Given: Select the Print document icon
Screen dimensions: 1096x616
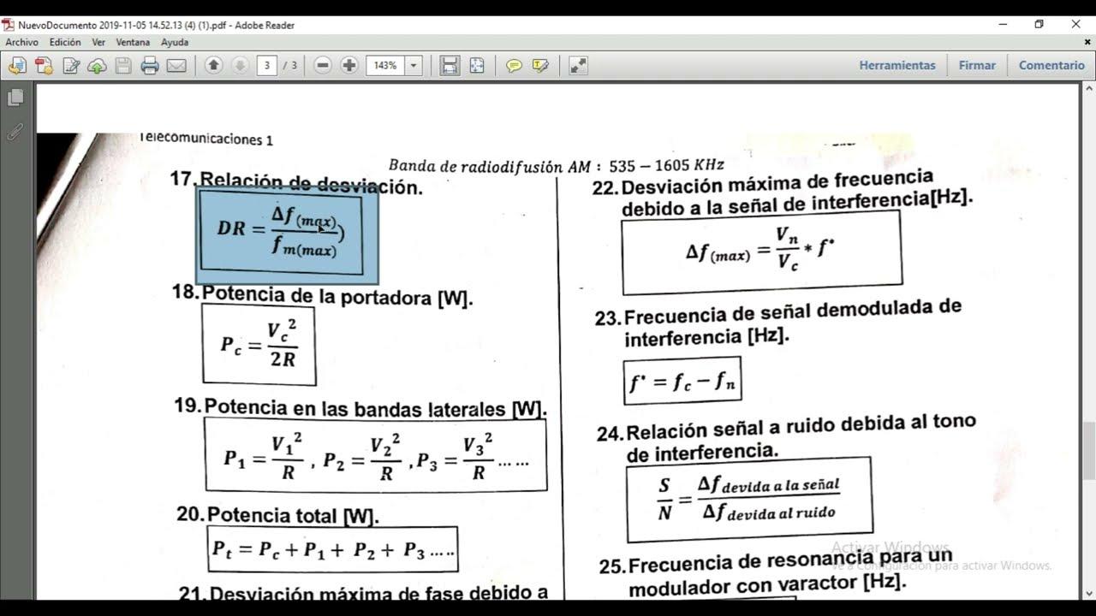Looking at the screenshot, I should click(x=150, y=65).
